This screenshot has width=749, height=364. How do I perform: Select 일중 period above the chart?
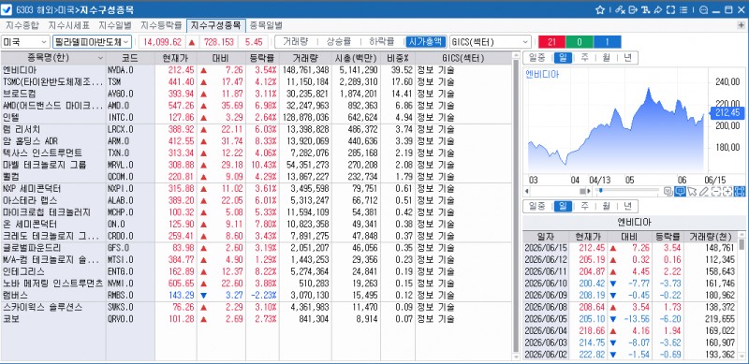tap(536, 58)
